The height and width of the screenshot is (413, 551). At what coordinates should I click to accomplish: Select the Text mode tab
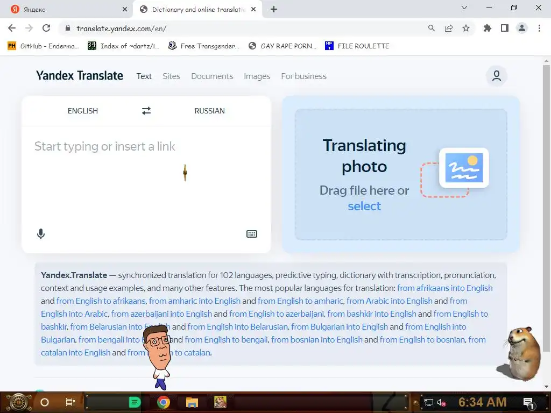coord(144,76)
